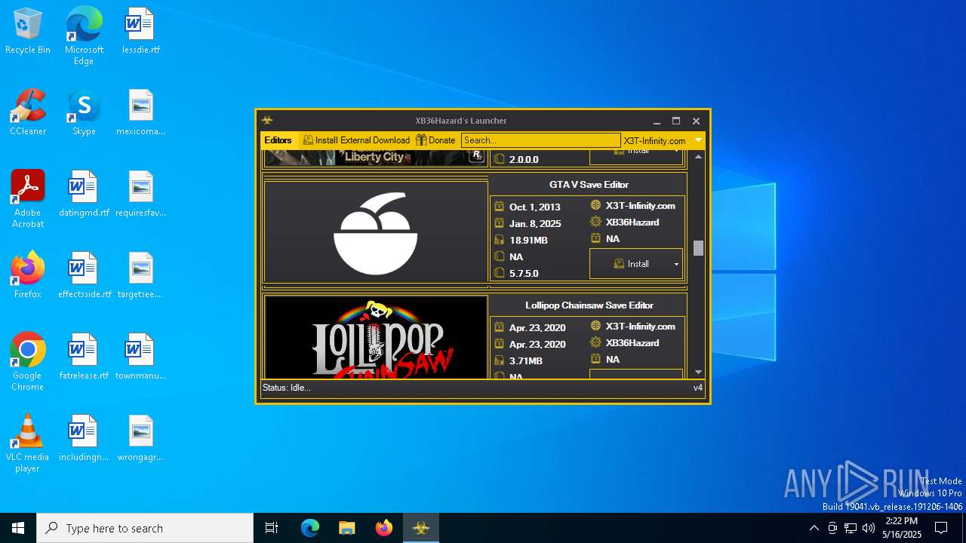This screenshot has height=543, width=966.
Task: Open the Adobe Acrobat desktop shortcut
Action: pyautogui.click(x=28, y=199)
